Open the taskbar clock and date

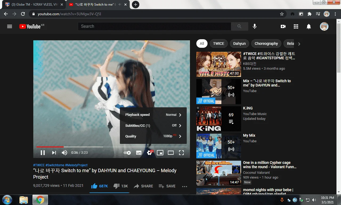(x=327, y=200)
